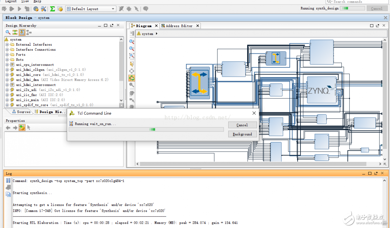Toggle the highlighted button in Design Hierarchy toolbar
This screenshot has height=228, width=390.
22,32
